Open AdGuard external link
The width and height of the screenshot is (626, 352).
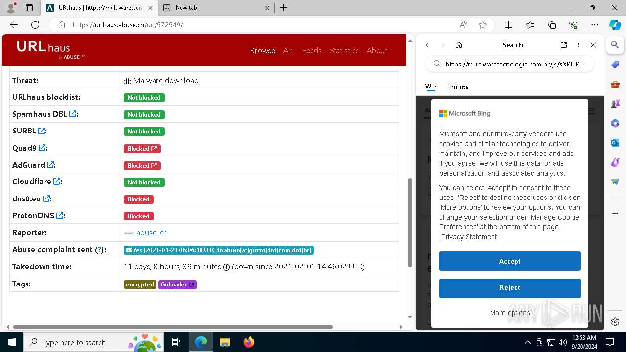[51, 165]
